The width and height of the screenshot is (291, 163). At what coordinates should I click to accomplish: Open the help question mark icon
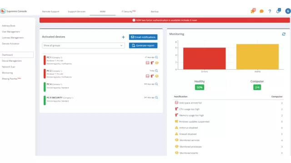[x=270, y=11]
